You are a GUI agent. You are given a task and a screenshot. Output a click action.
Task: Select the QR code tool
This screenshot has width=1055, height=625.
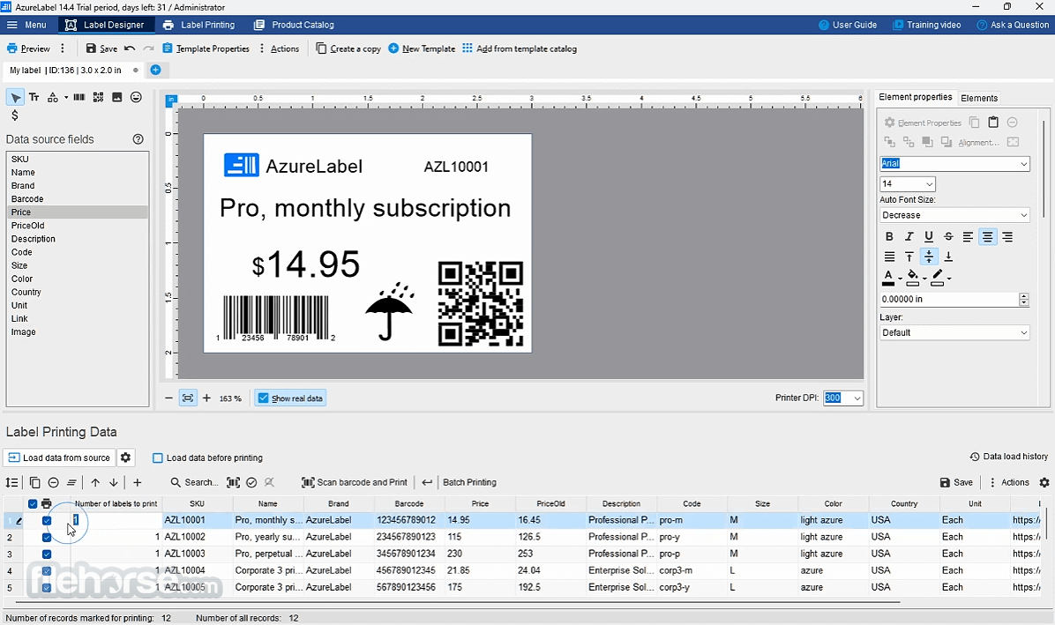coord(98,98)
